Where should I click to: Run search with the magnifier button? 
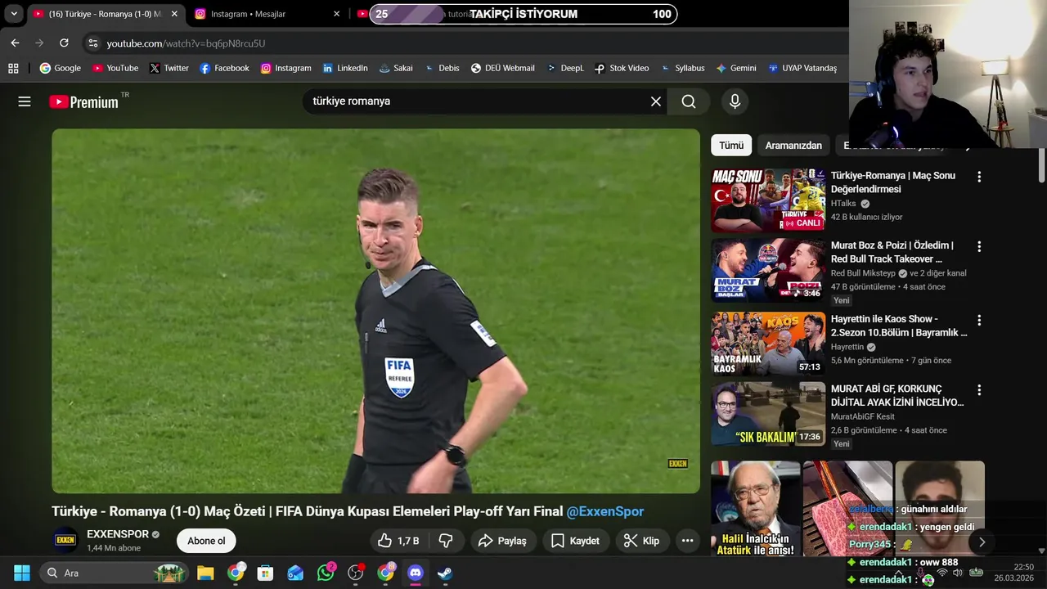[689, 101]
